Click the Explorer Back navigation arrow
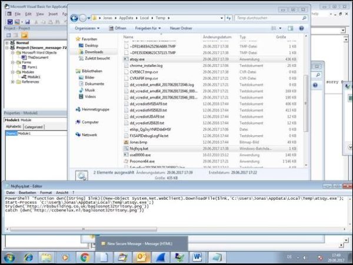 [75, 18]
